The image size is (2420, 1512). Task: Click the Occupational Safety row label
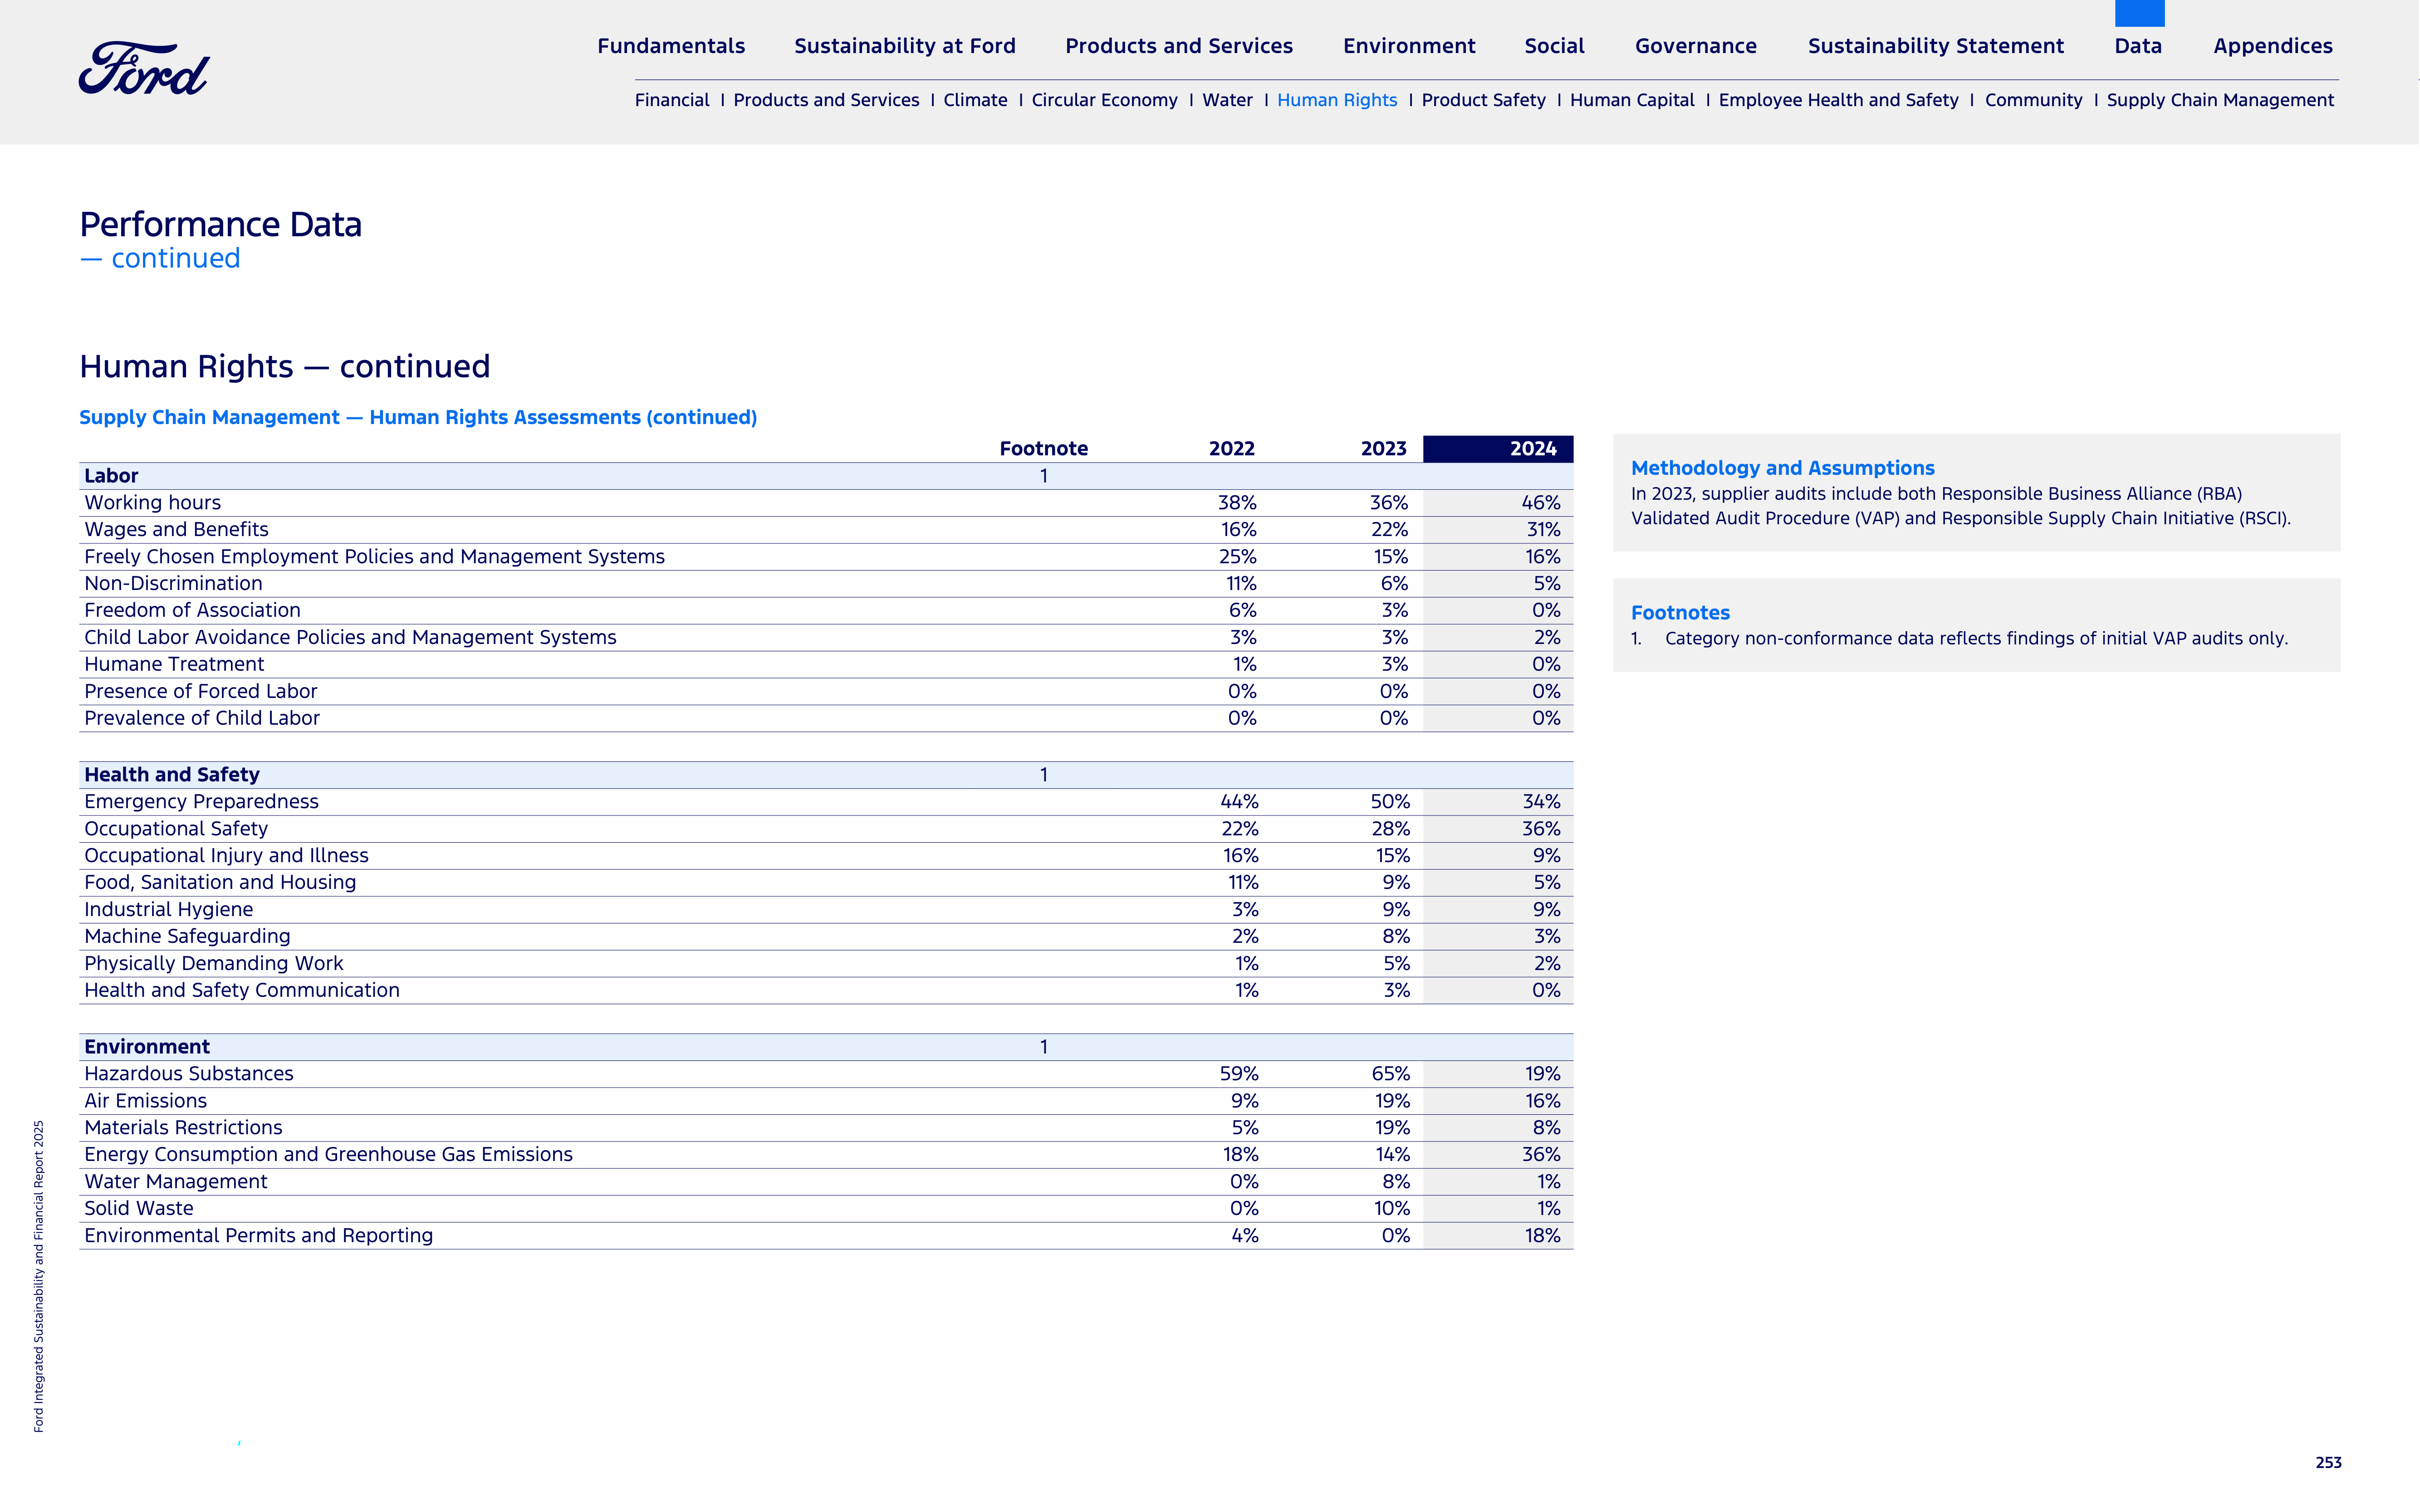click(176, 829)
